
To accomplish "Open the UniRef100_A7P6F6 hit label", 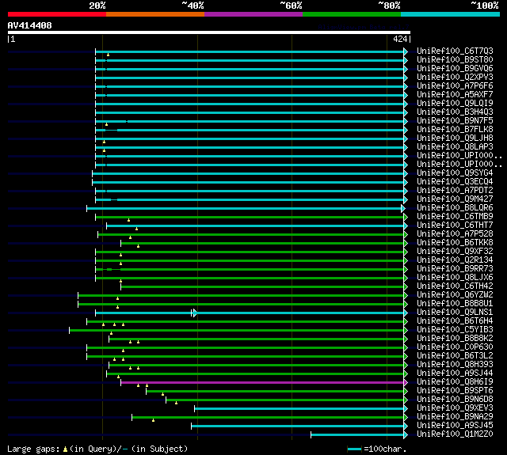I will pos(455,86).
